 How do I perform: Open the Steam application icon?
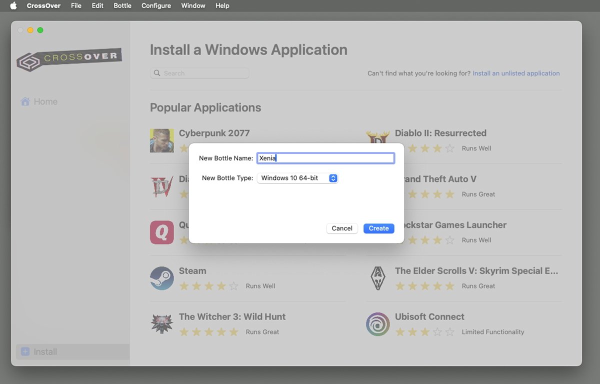[162, 278]
